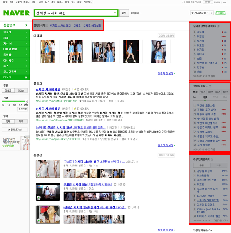Open help icon next to 연관검색어
Image resolution: width=231 pixels, height=233 pixels.
[x=47, y=25]
